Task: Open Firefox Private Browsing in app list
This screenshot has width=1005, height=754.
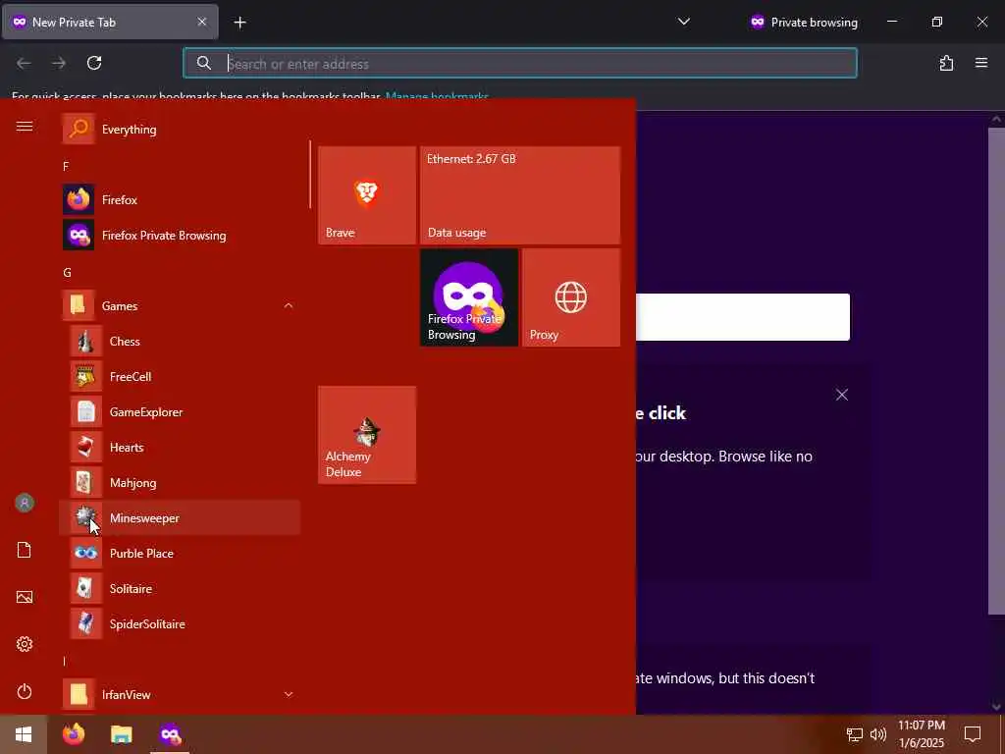Action: (x=180, y=236)
